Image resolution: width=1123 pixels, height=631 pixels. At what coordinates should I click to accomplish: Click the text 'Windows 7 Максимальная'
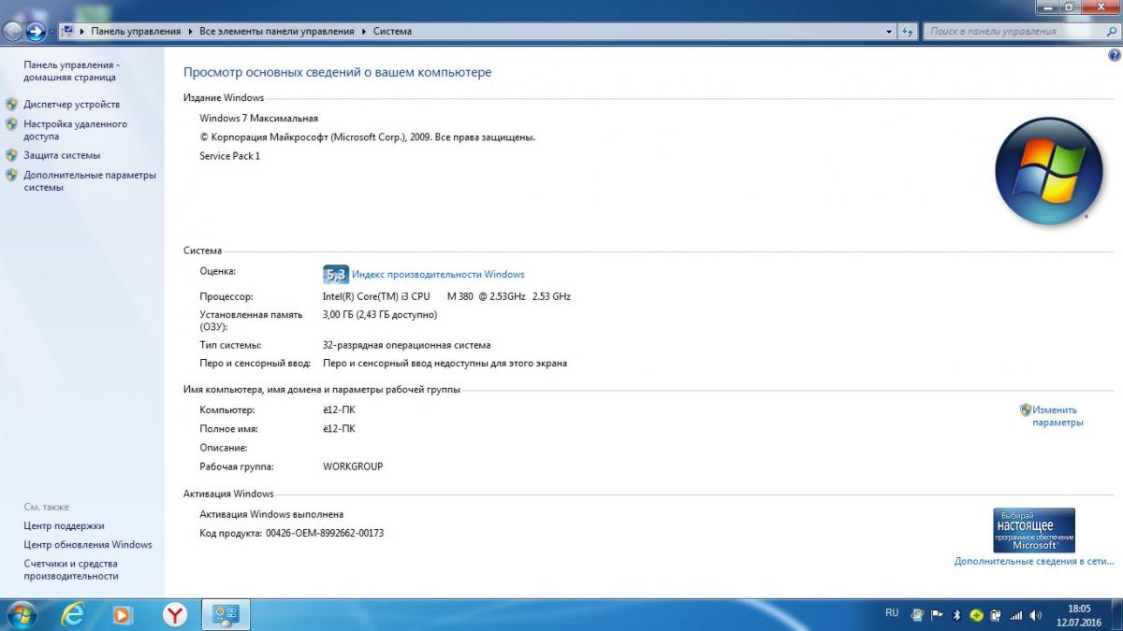coord(259,119)
